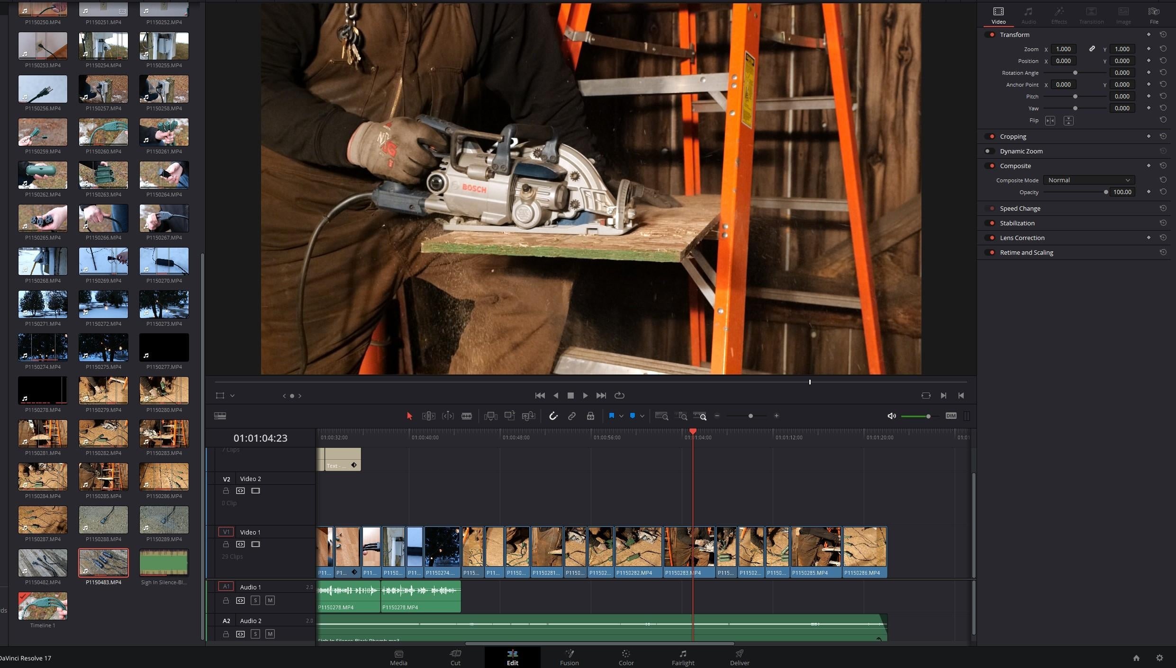Click the Custom Zoom icon
This screenshot has width=1176, height=668.
(x=700, y=416)
